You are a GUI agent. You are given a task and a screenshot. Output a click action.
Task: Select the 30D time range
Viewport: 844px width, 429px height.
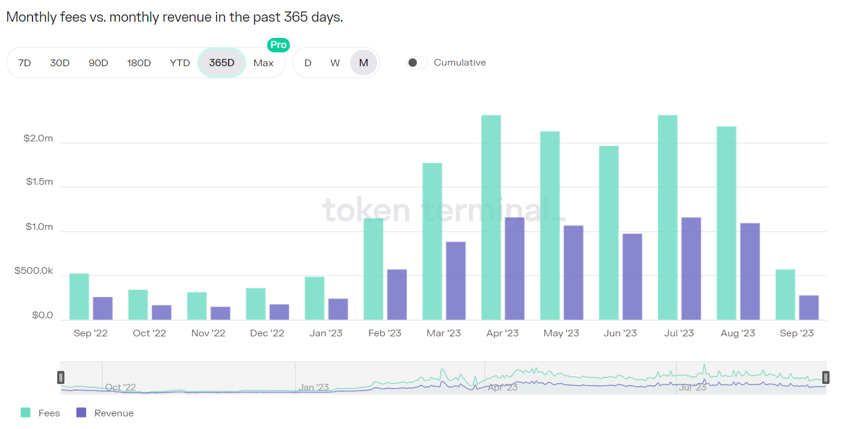(x=60, y=63)
